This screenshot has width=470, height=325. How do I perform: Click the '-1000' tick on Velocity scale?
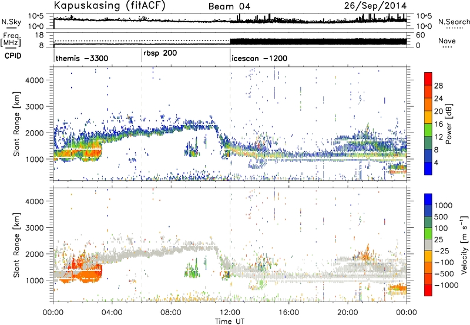tap(446, 285)
